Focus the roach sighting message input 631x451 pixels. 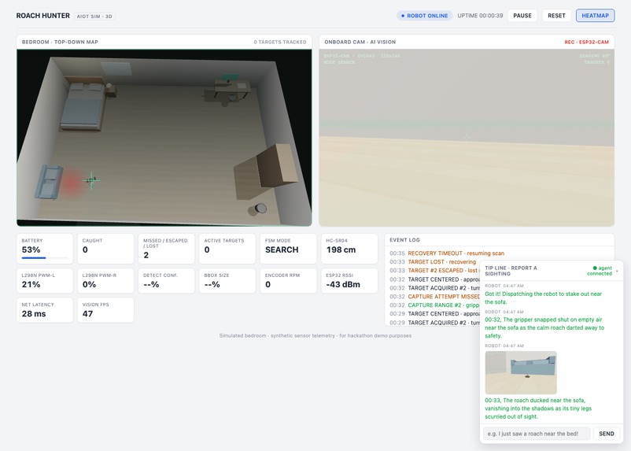point(537,434)
